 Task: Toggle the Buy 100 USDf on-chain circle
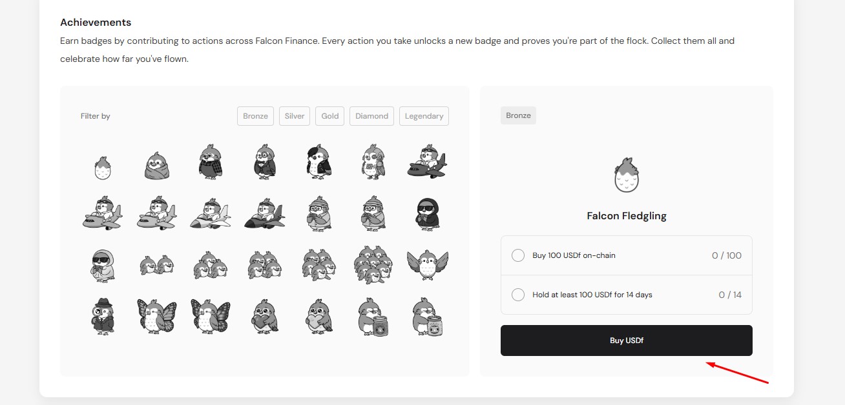[x=518, y=255]
